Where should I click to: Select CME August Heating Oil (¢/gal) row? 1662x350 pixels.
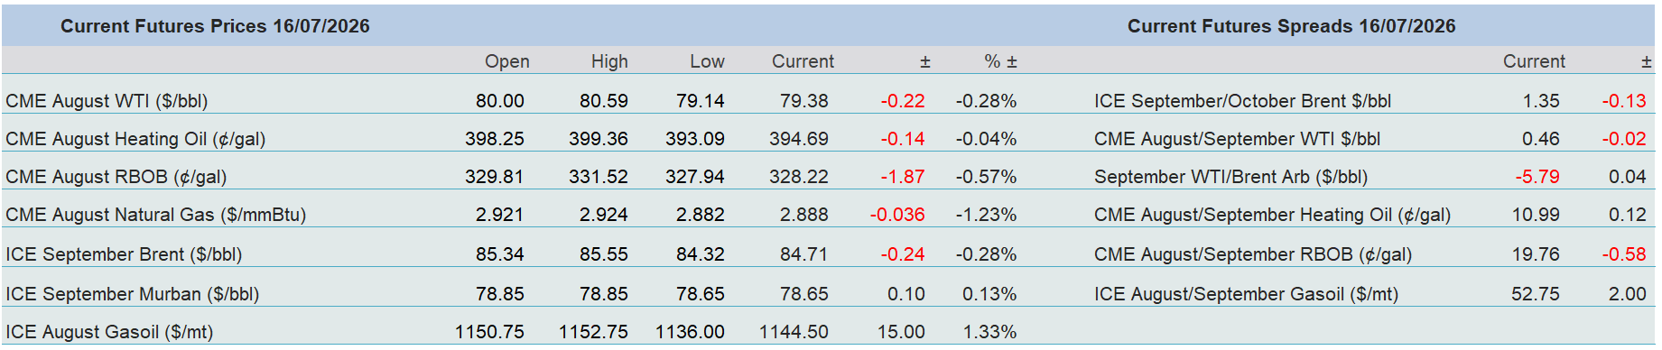(x=512, y=139)
